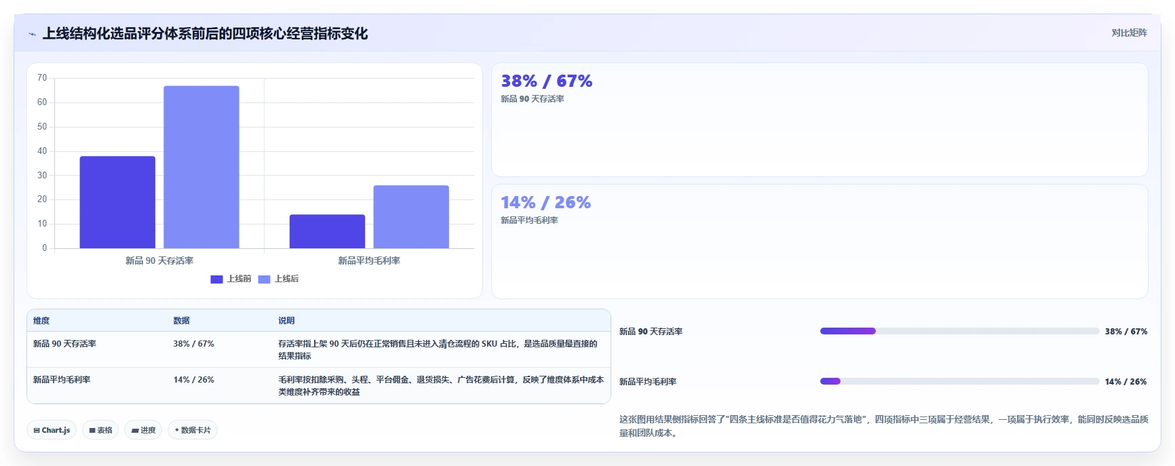Toggle the 上线前 legend entry
The image size is (1175, 466).
click(231, 279)
